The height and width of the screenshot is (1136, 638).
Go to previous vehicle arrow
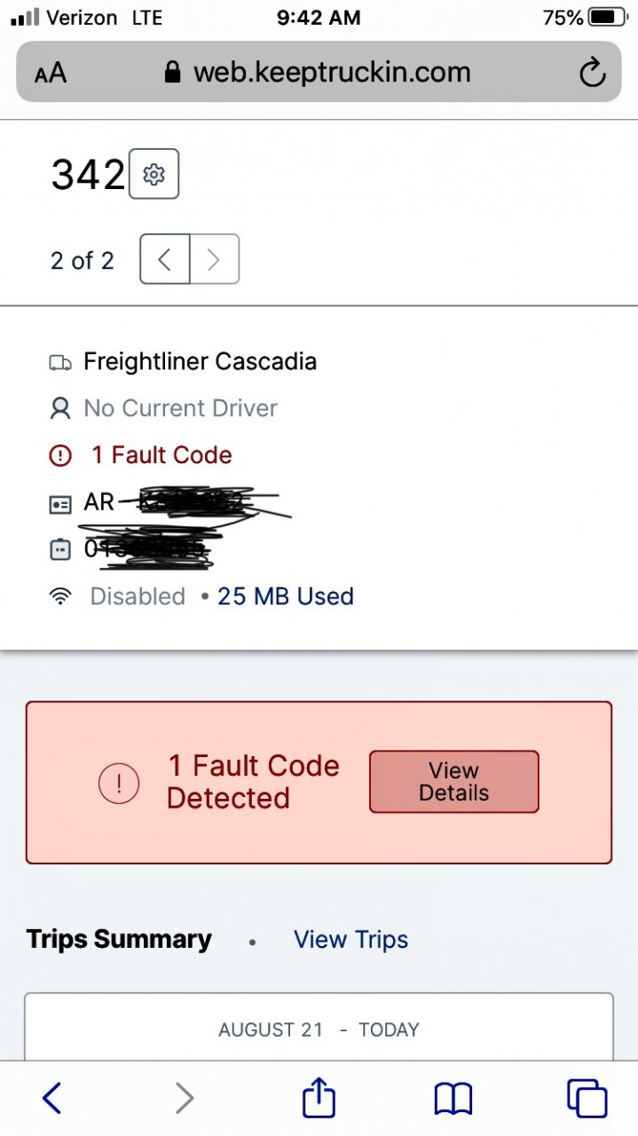165,259
